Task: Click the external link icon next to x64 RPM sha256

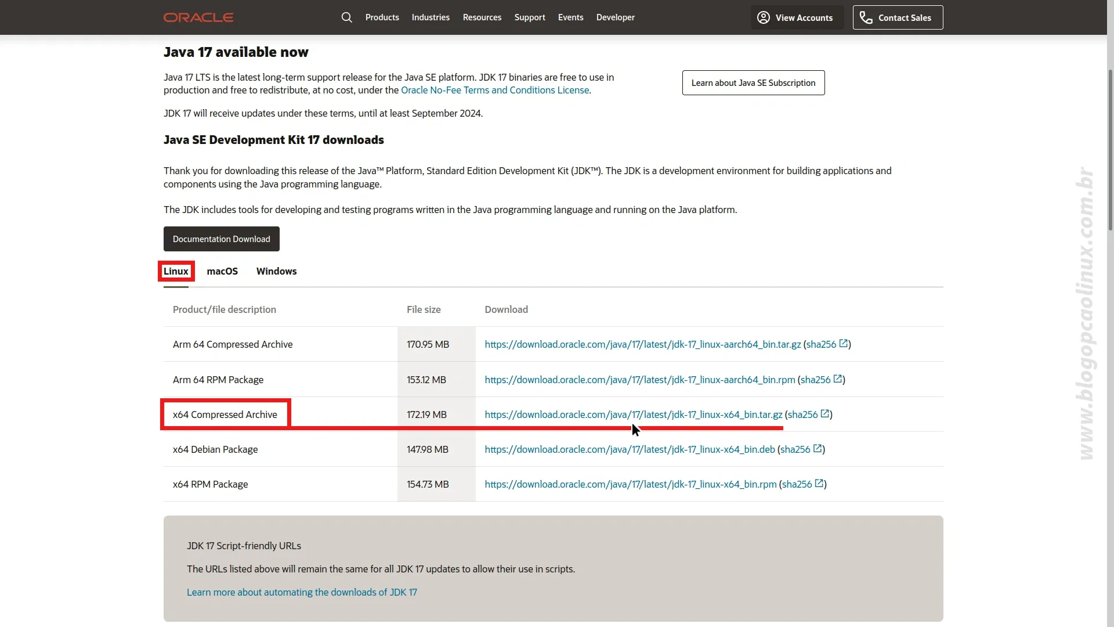Action: coord(820,483)
